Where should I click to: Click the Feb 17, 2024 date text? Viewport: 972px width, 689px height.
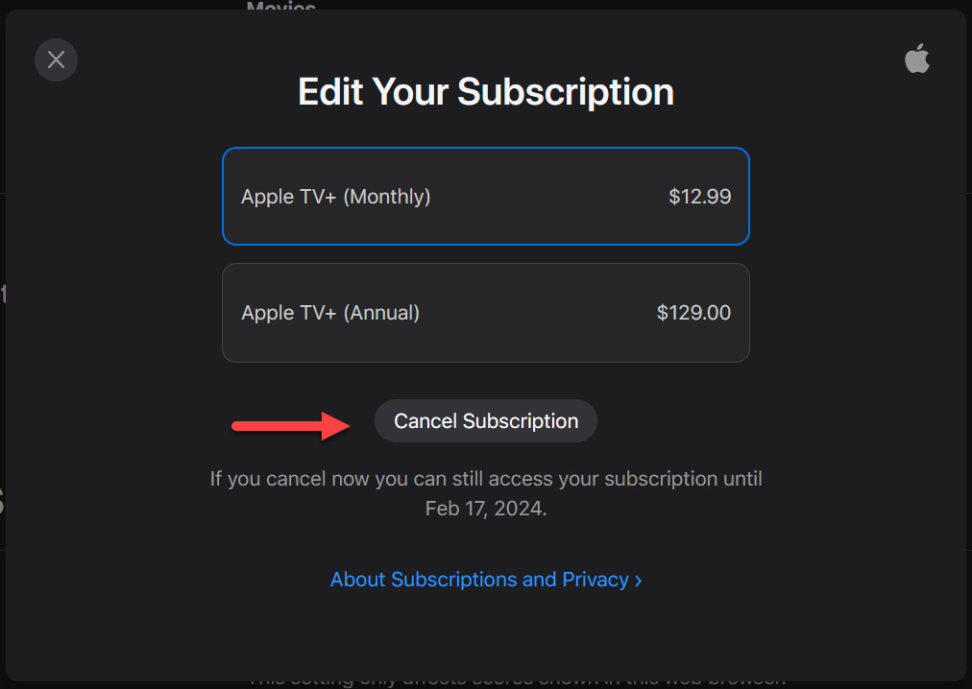pos(485,510)
